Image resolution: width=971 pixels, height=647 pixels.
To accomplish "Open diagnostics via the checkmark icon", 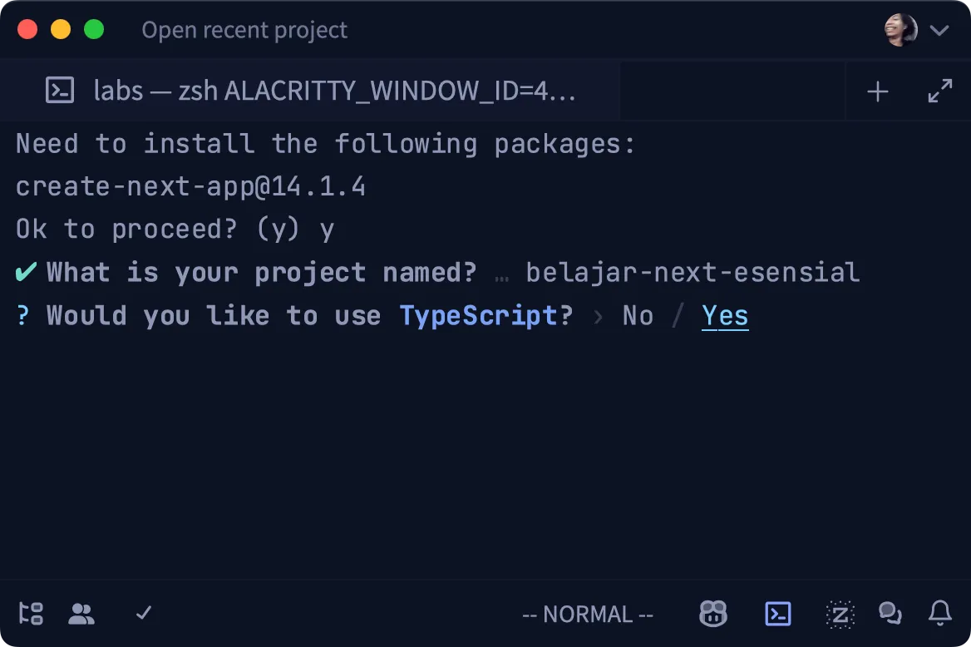I will coord(142,614).
